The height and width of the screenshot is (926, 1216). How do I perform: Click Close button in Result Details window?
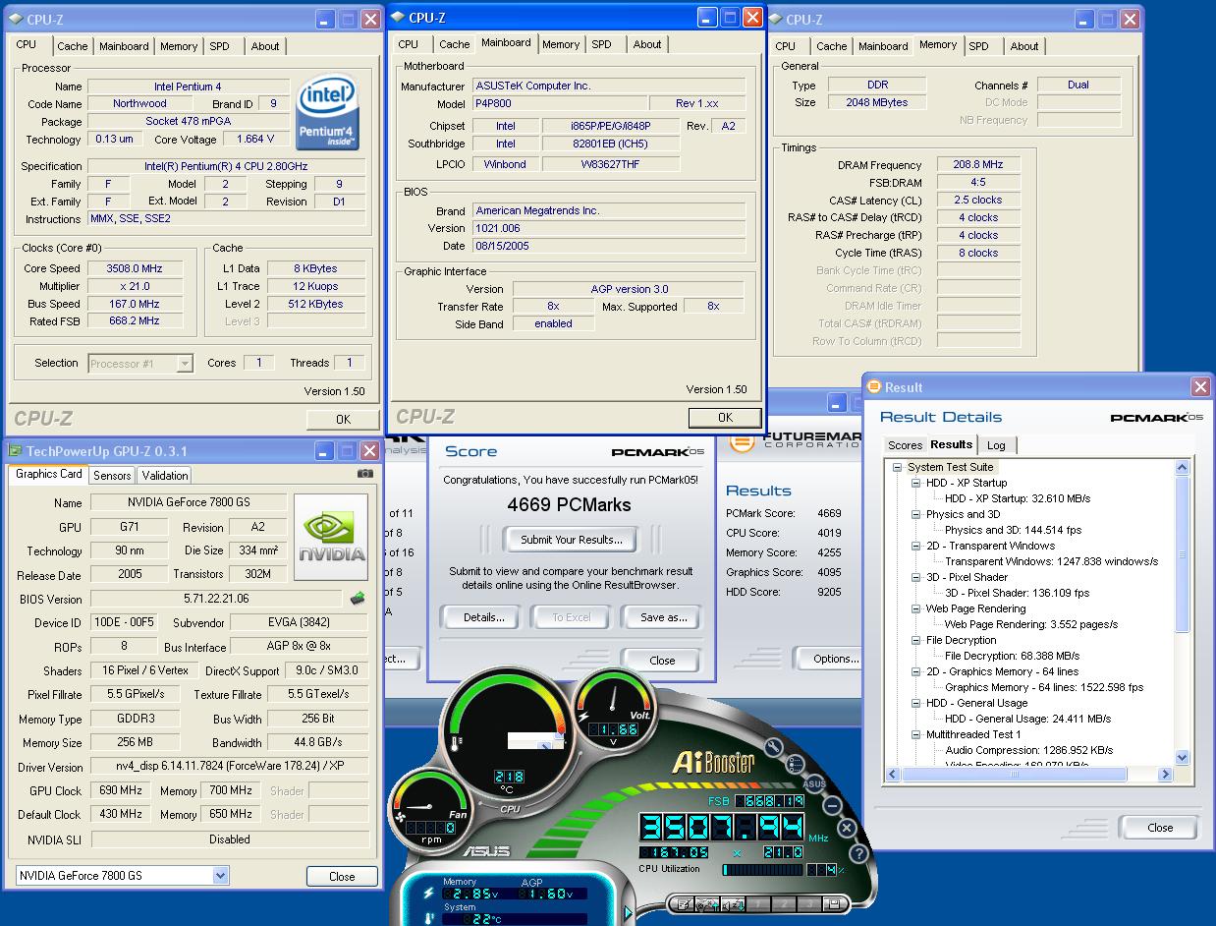click(1160, 828)
